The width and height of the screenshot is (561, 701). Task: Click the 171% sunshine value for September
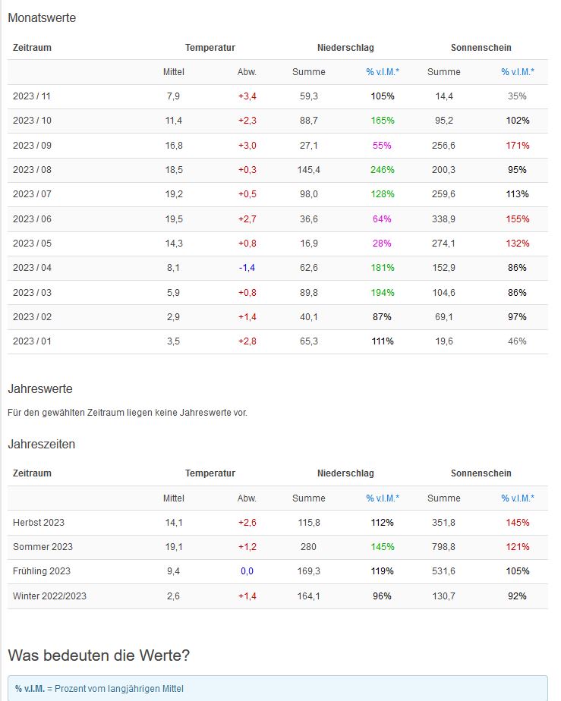[x=518, y=146]
